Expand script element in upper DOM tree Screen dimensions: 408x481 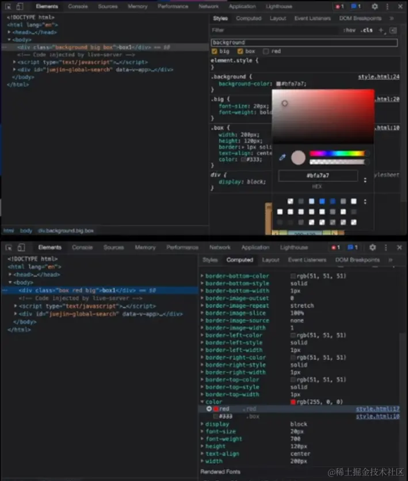pos(14,62)
